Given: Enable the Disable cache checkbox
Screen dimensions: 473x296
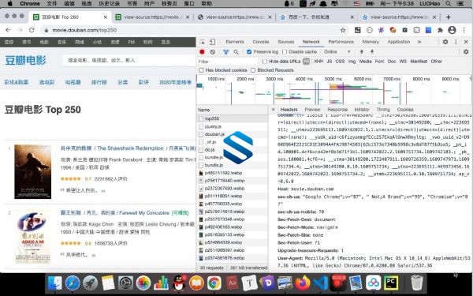Looking at the screenshot, I should (285, 52).
